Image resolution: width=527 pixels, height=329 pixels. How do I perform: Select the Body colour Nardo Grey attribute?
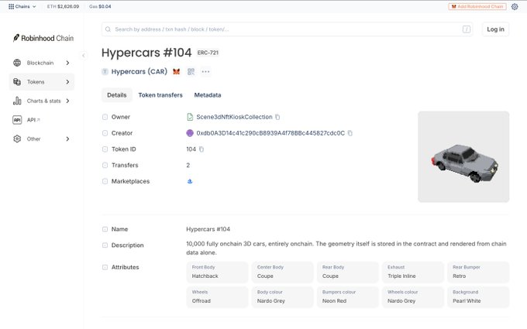282,296
